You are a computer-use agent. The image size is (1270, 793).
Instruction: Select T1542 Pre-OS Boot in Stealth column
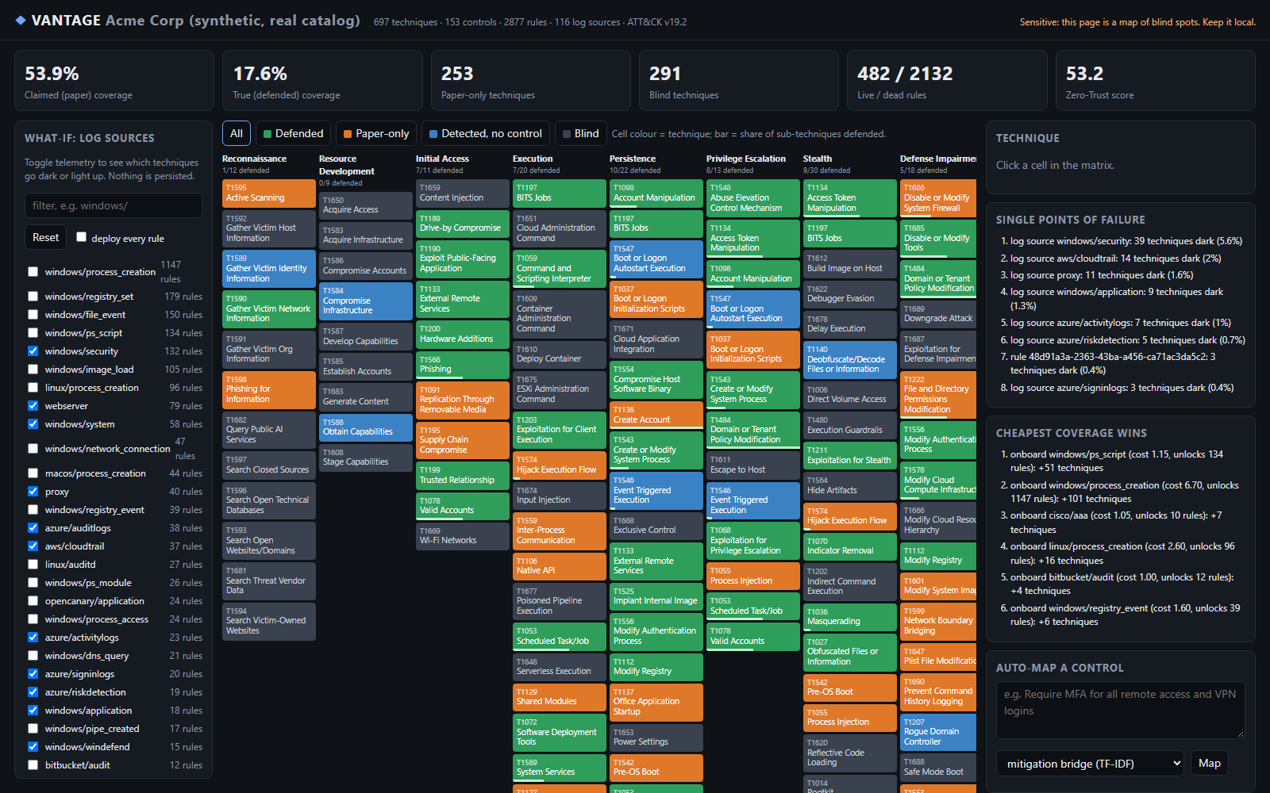point(850,688)
